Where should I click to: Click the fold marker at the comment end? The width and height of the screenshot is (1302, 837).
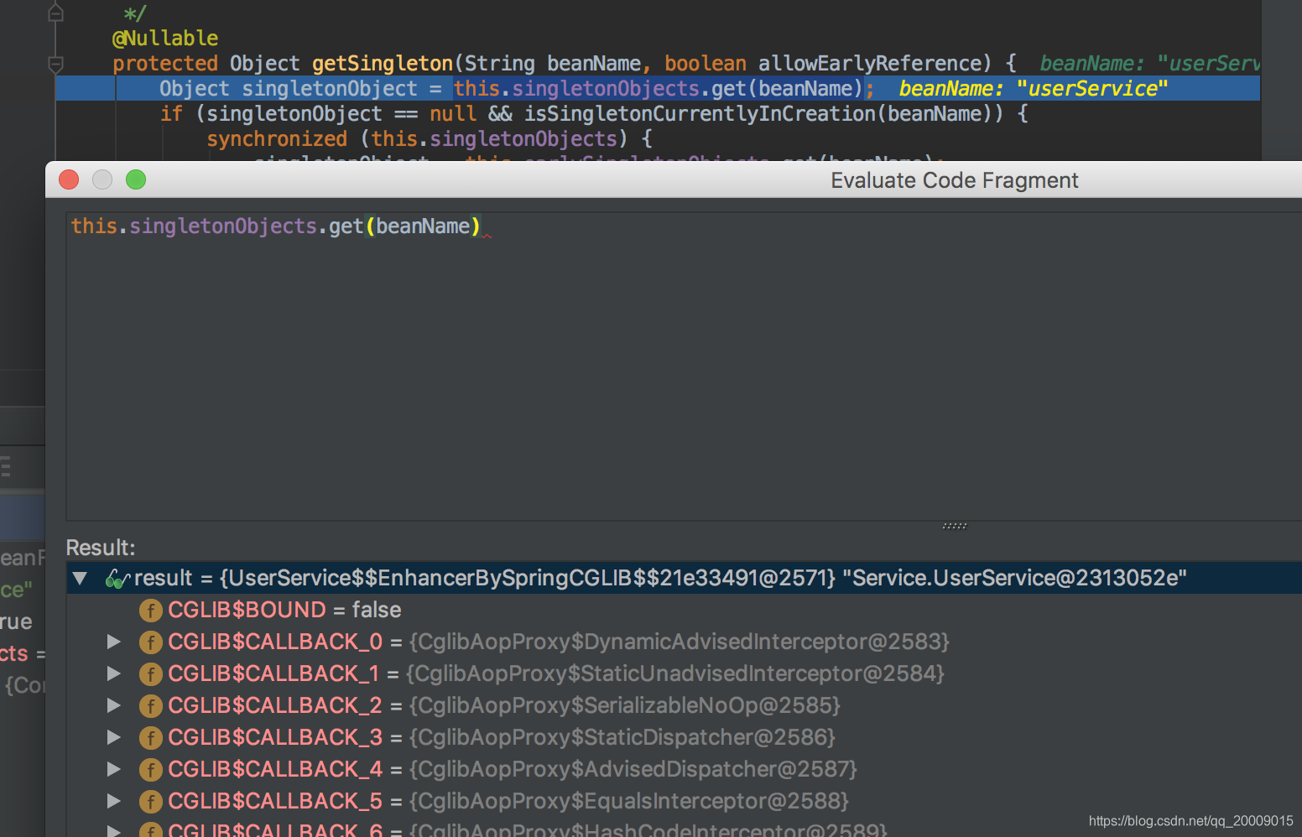[55, 13]
